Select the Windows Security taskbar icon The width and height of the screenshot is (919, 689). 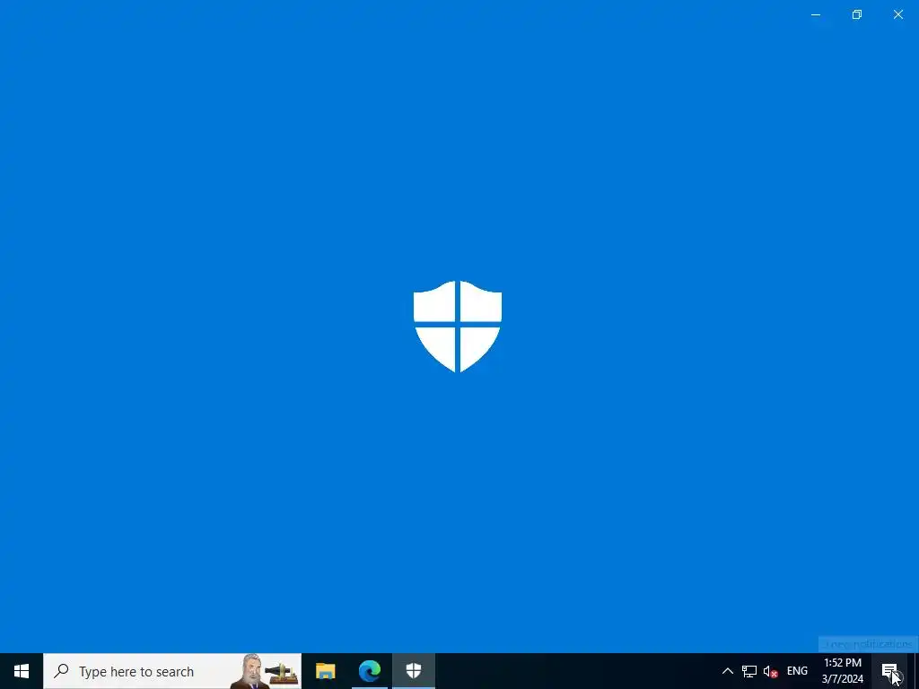coord(414,671)
